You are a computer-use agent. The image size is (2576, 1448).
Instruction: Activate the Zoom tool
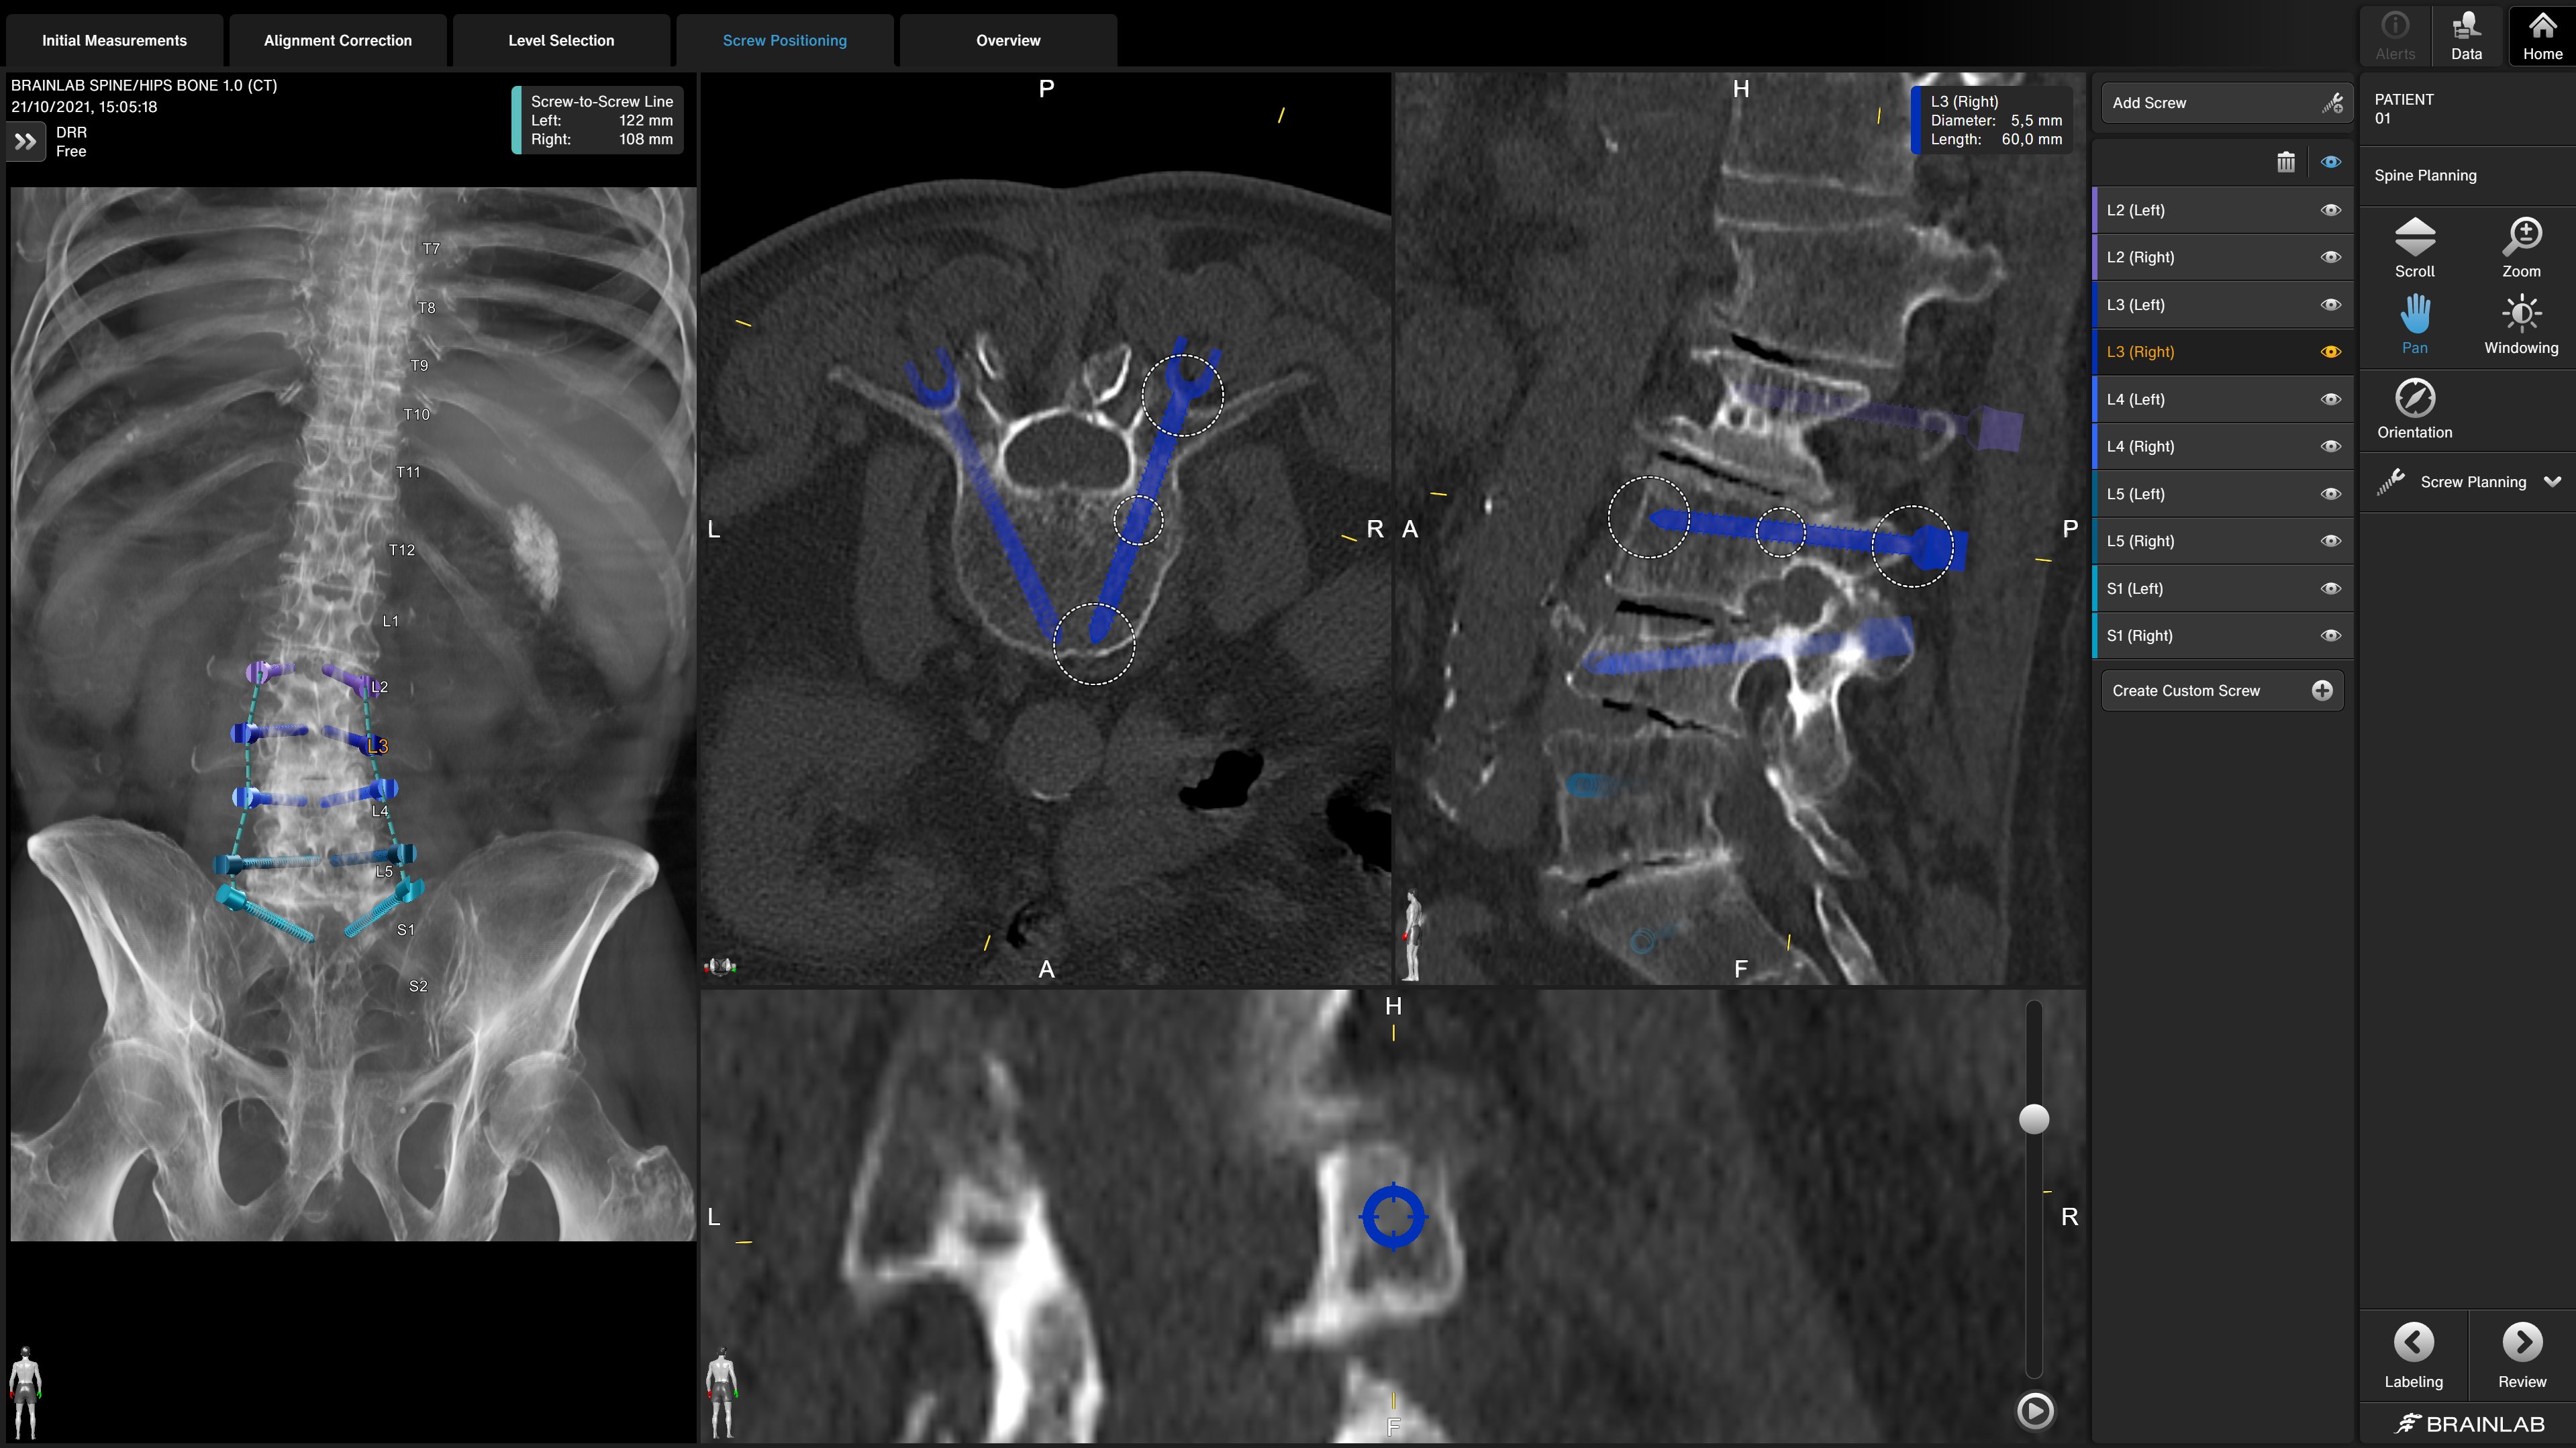[x=2520, y=247]
